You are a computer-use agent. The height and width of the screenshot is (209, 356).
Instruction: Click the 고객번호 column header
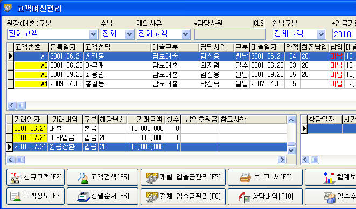pyautogui.click(x=31, y=47)
